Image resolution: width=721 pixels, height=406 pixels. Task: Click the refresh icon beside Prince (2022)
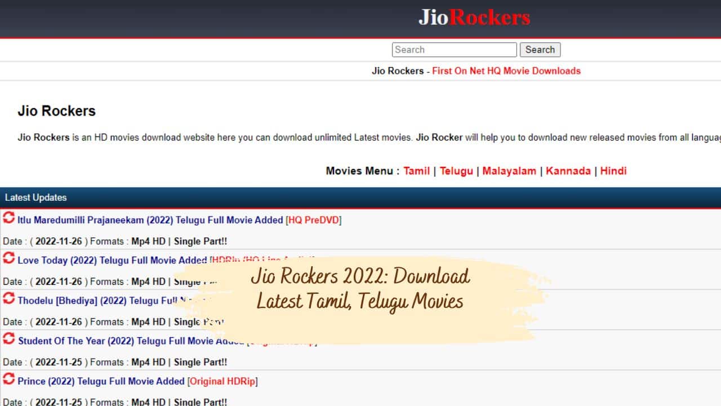point(8,378)
